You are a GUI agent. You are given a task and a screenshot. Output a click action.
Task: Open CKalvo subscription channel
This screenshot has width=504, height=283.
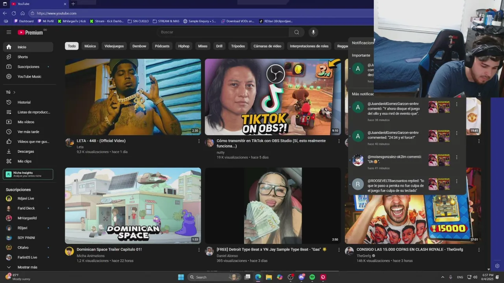click(x=28, y=248)
